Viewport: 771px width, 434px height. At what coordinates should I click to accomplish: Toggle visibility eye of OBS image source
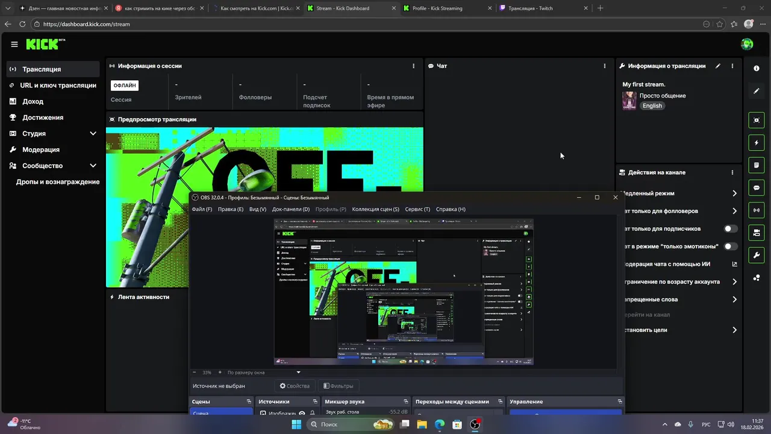[x=302, y=414]
